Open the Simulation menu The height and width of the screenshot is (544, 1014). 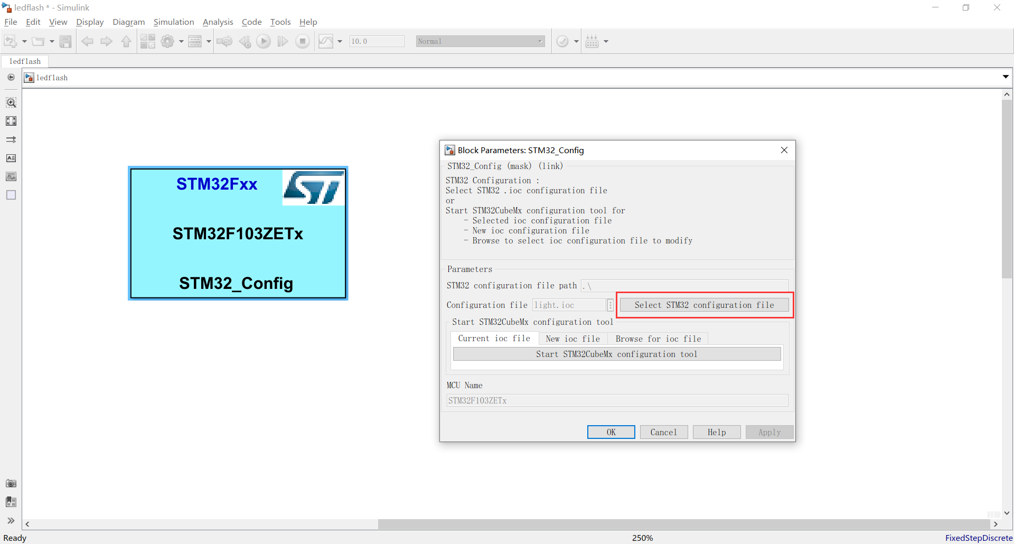click(173, 22)
